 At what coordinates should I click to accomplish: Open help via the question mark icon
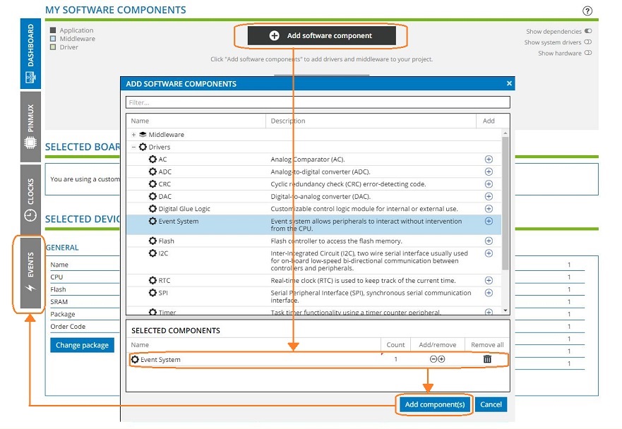(586, 10)
